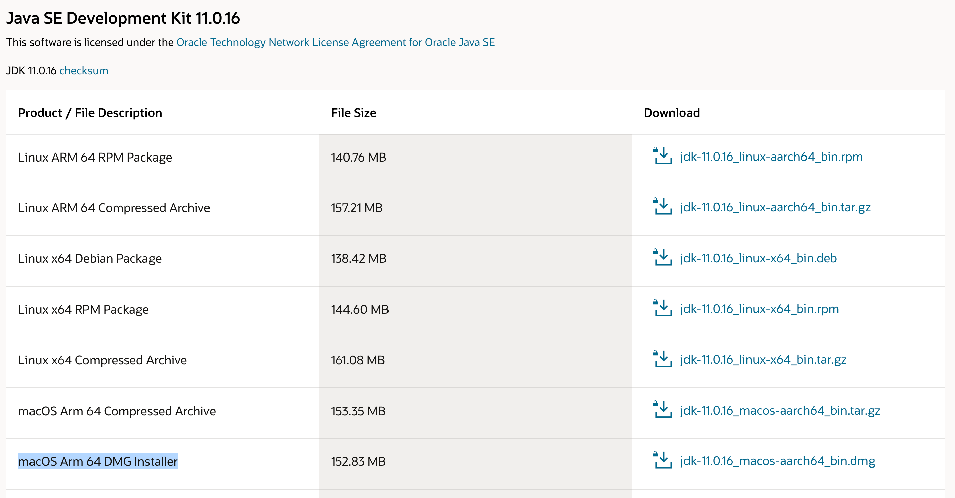Click download icon for macos-aarch64 dmg

[x=662, y=460]
